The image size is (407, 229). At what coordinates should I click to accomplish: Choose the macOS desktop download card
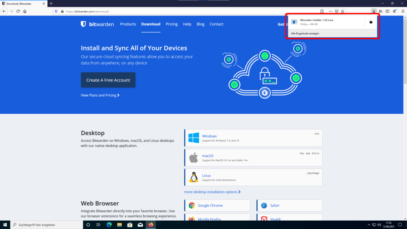coord(253,157)
